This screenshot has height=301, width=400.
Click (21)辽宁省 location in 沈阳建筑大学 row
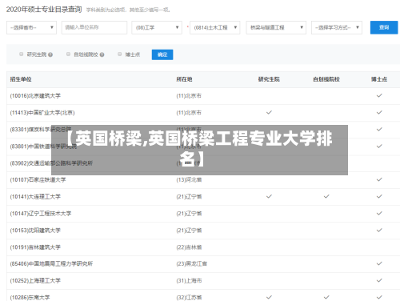coord(189,231)
